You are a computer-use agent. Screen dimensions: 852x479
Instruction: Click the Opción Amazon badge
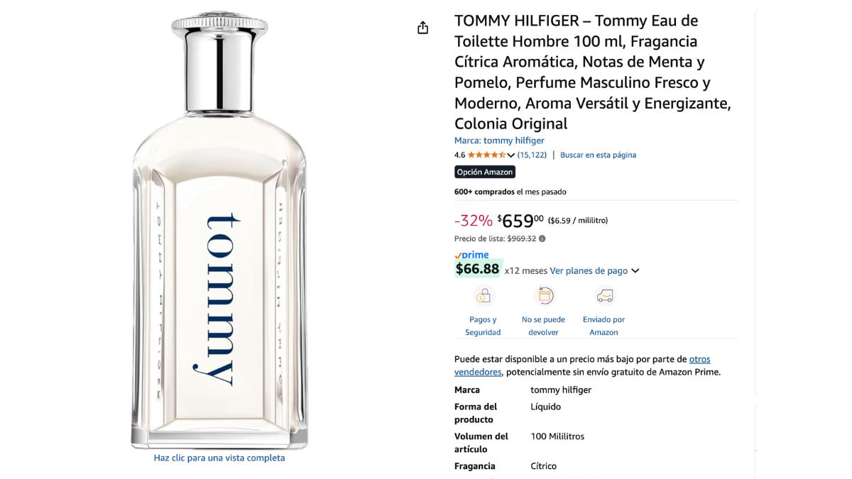[485, 172]
